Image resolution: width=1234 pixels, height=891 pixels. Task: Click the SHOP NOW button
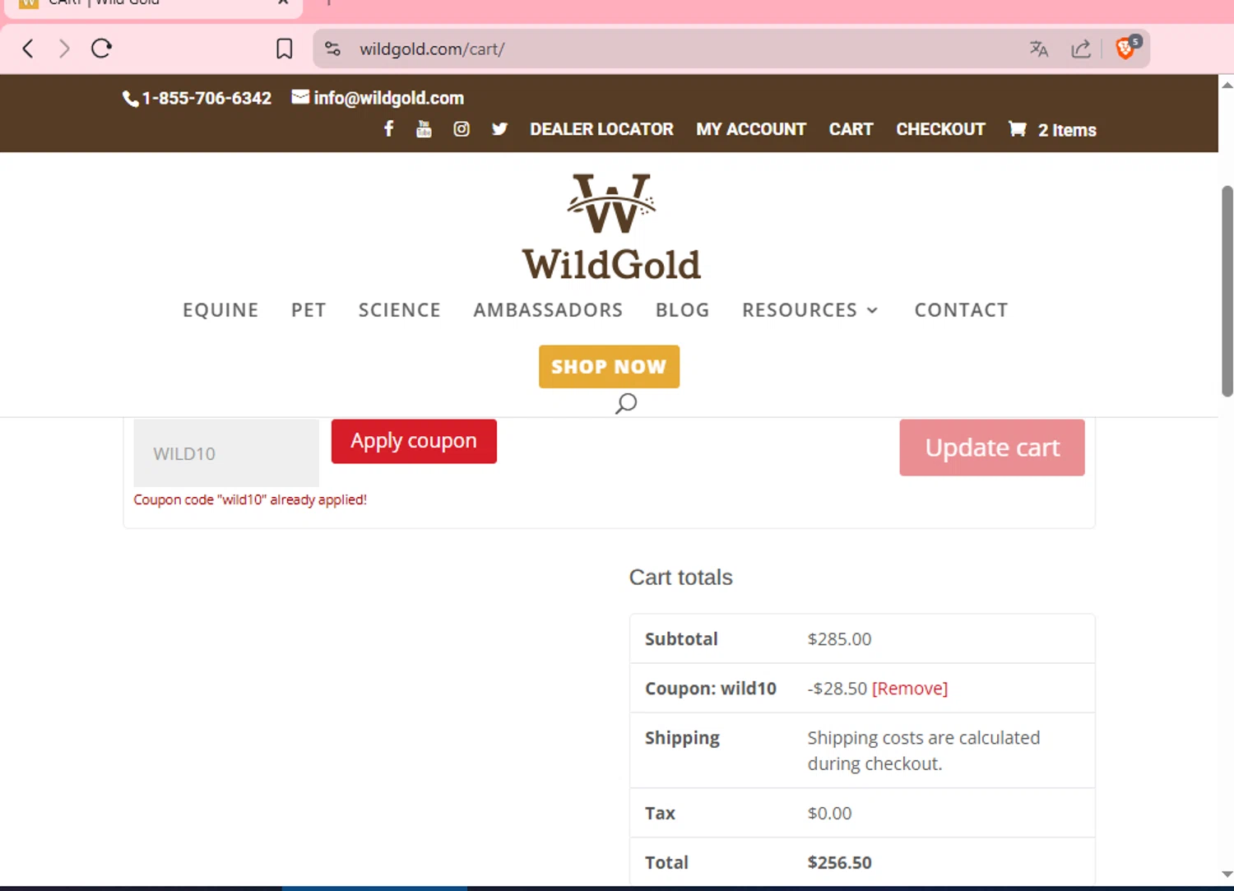tap(609, 366)
